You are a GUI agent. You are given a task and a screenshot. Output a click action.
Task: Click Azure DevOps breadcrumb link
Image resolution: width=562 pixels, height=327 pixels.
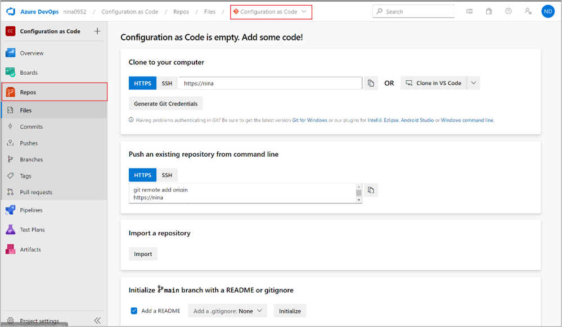pos(39,11)
